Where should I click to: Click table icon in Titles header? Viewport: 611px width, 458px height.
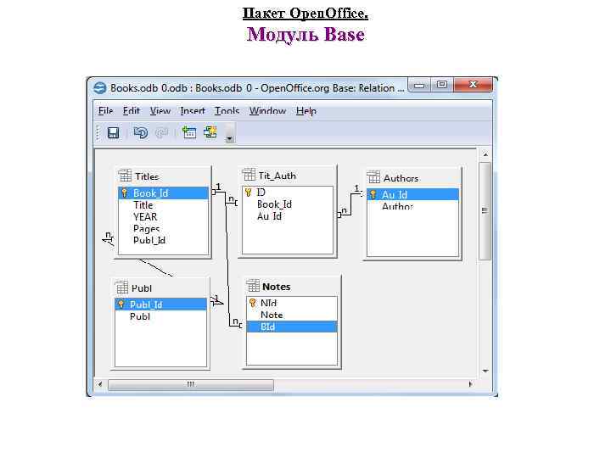(125, 176)
